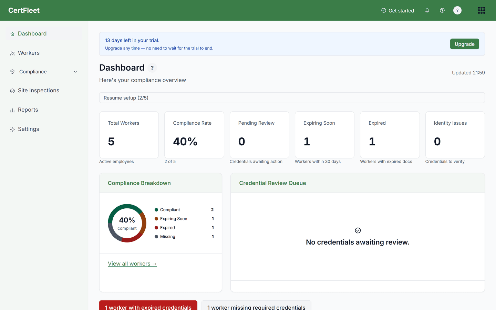The image size is (496, 310).
Task: Click the Workers people icon in sidebar
Action: [12, 53]
